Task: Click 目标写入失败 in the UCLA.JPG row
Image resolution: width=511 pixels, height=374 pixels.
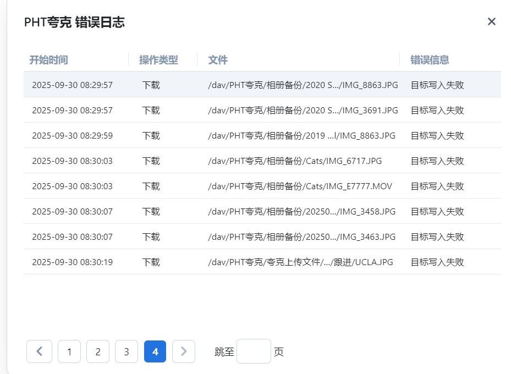Action: coord(437,262)
